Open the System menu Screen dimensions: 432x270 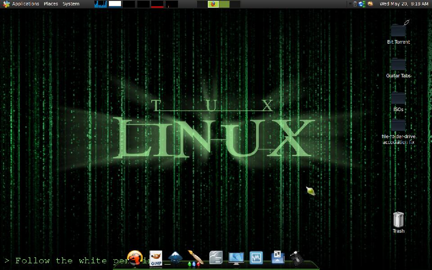point(71,4)
